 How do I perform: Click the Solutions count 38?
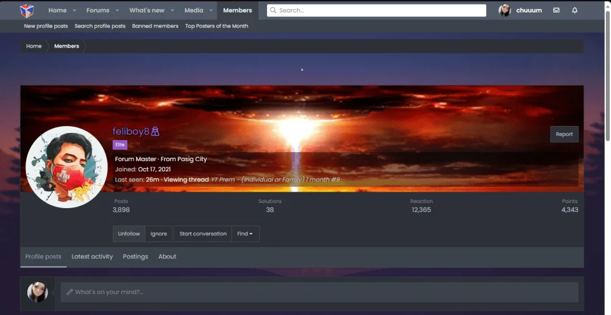tap(270, 210)
